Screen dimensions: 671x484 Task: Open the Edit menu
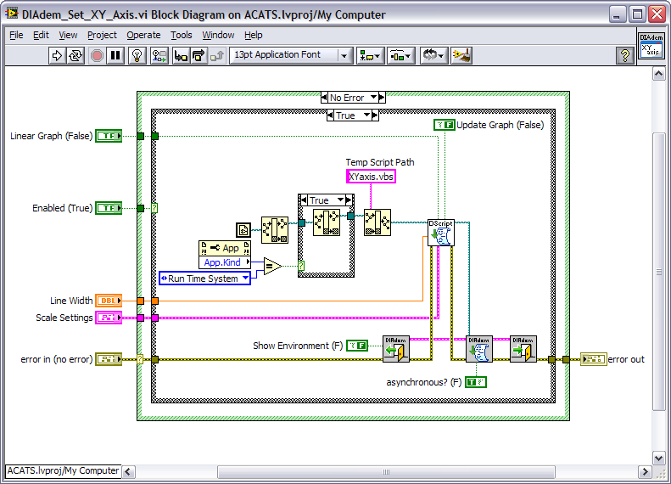coord(41,35)
